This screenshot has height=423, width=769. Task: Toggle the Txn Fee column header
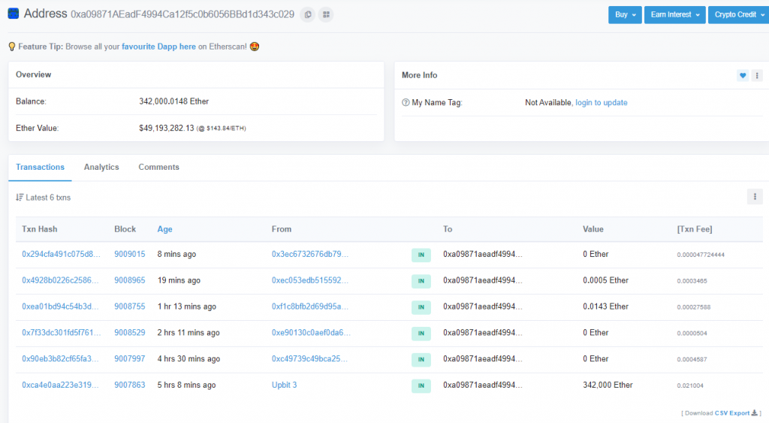(x=695, y=229)
